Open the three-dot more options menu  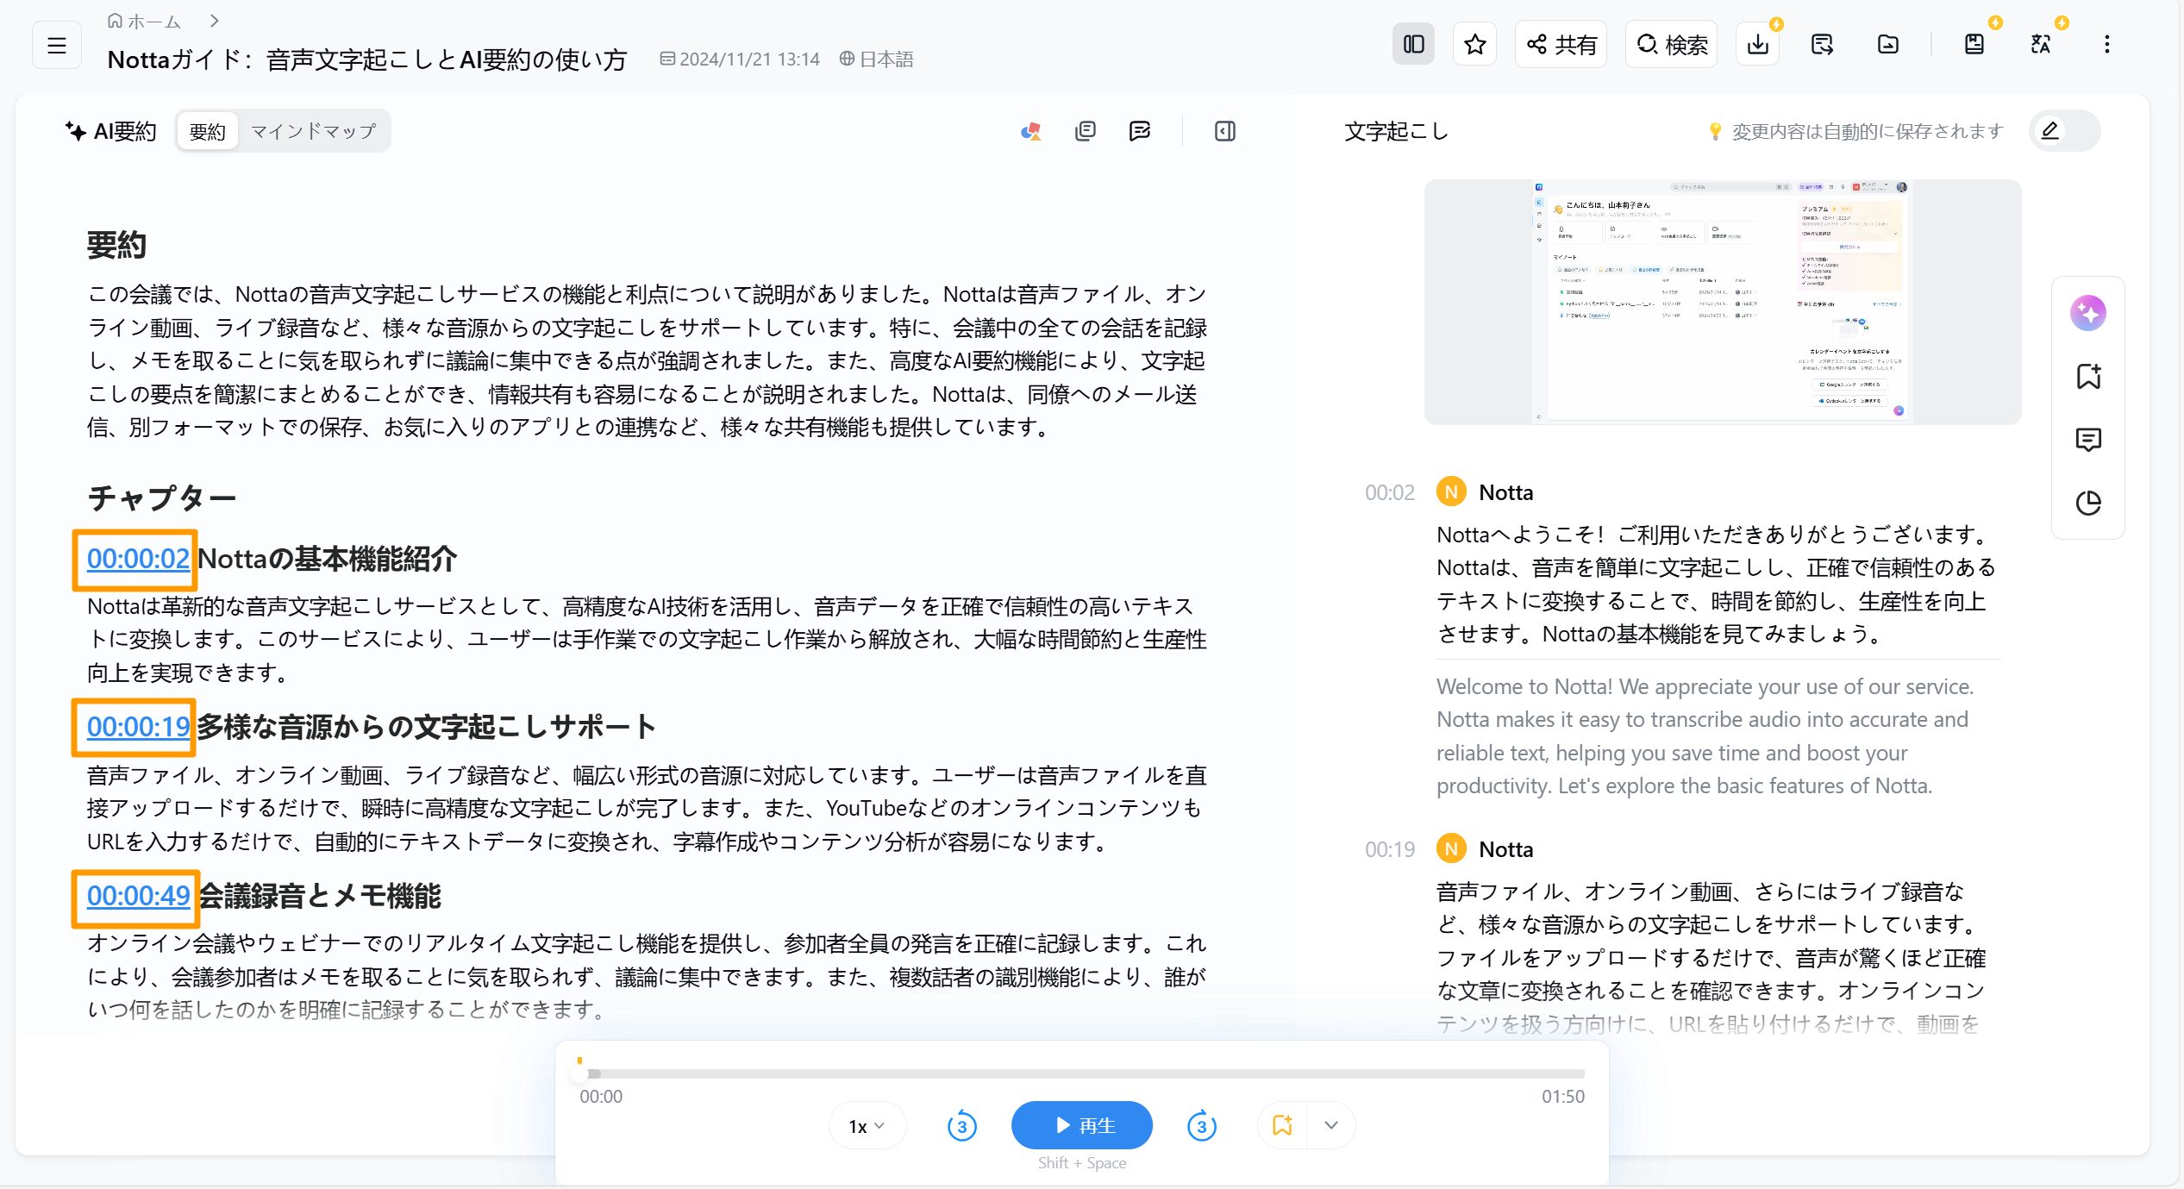click(2106, 44)
